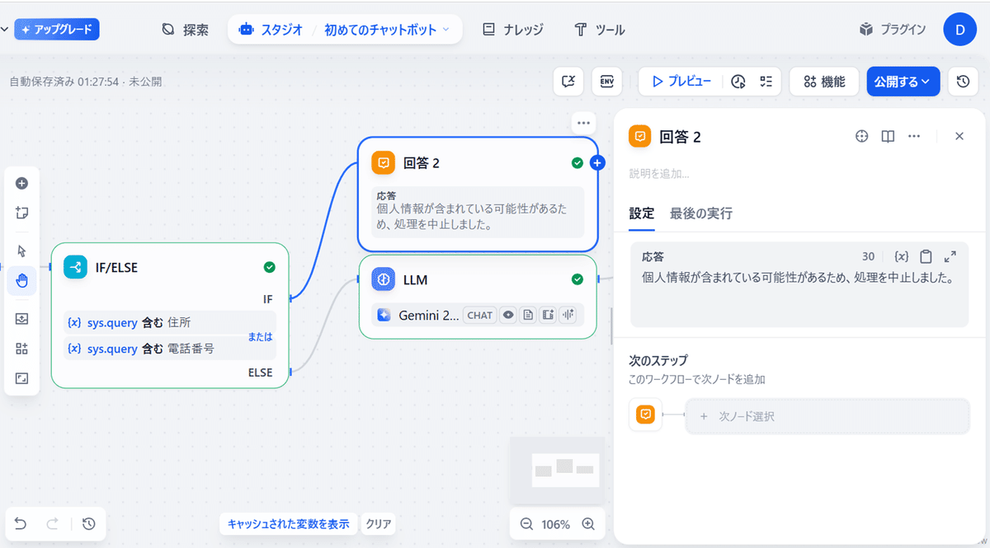Click the vision eye icon on LLM node
The width and height of the screenshot is (990, 548).
point(509,315)
